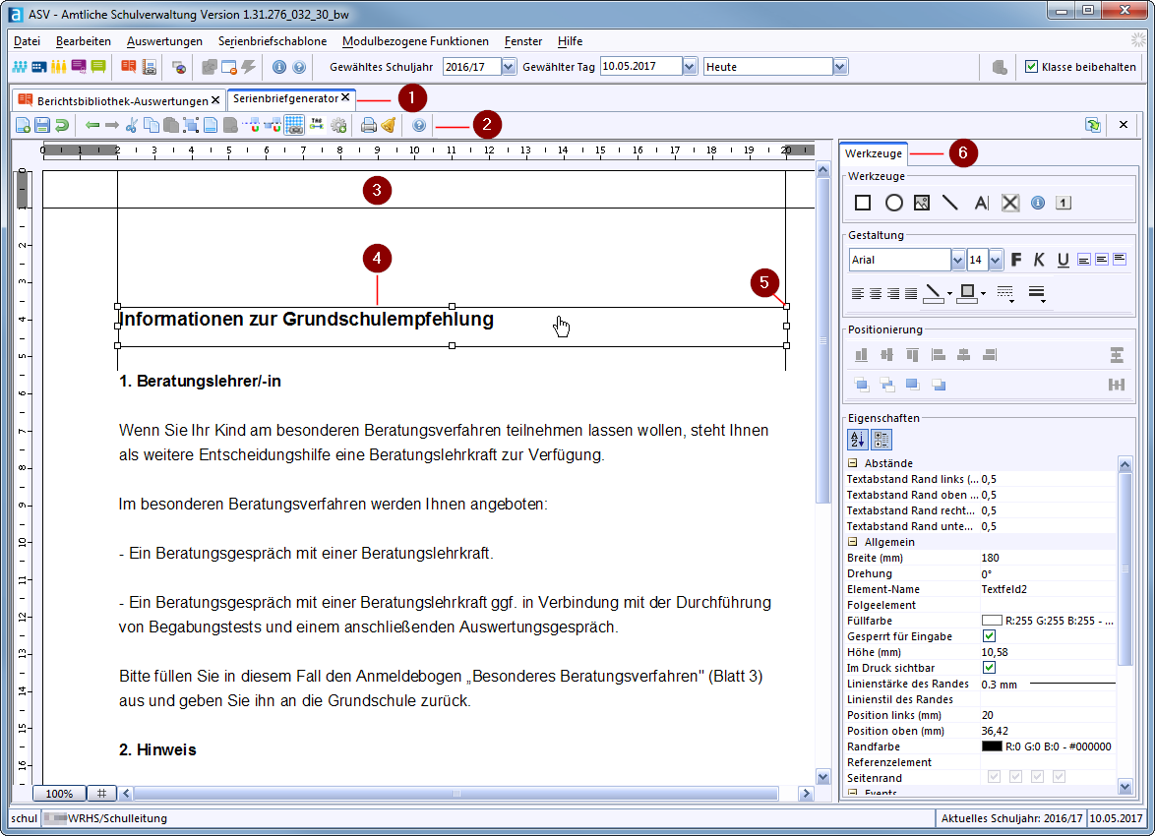Click the printer icon in toolbar

tap(368, 125)
